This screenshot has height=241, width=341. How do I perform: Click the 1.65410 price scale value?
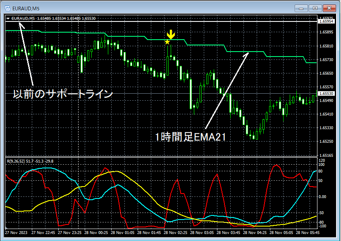tap(327, 114)
